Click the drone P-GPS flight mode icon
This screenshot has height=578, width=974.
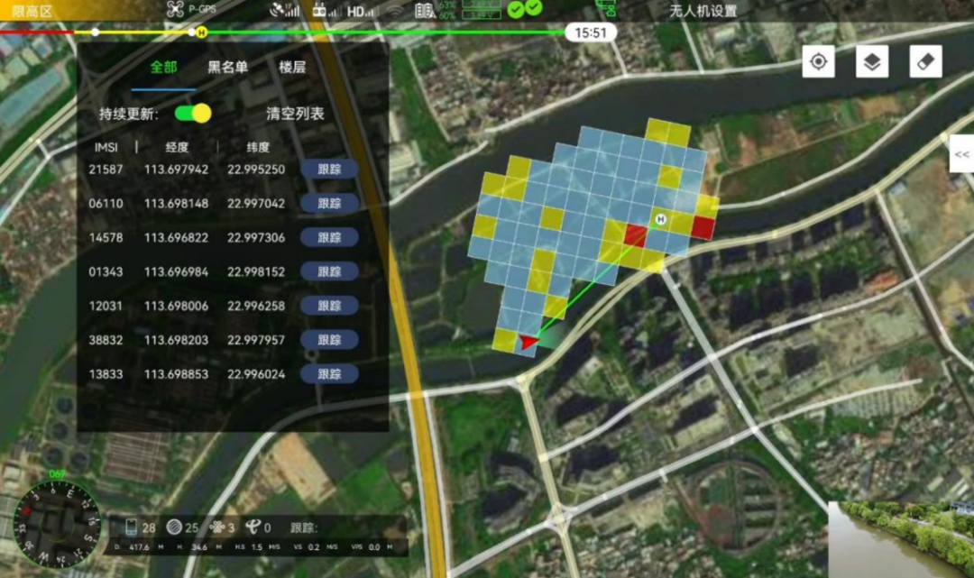click(176, 10)
